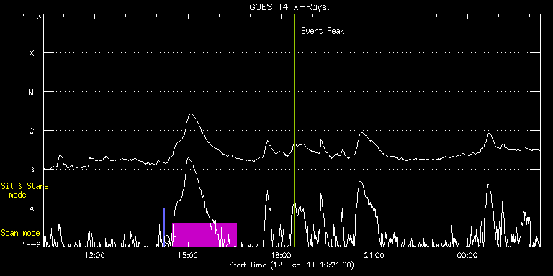Click the A flare class axis label
Screen dimensions: 553x276
[32, 208]
